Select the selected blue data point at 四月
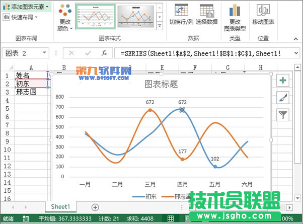303x224 pixels. [182, 110]
